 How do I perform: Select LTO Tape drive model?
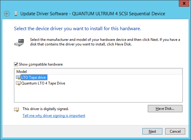34,77
